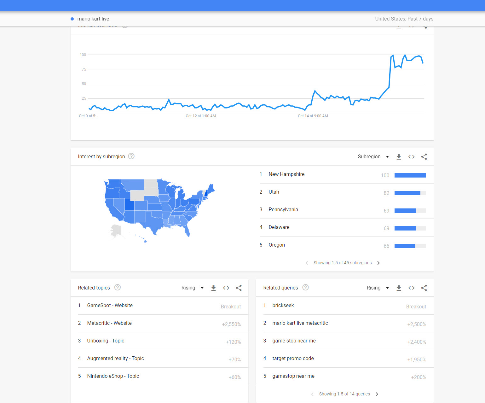Open help icon beside Related queries

tap(305, 287)
